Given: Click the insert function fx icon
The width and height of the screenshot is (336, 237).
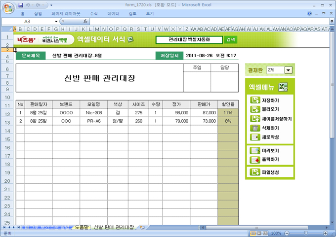Looking at the screenshot, I should [85, 22].
